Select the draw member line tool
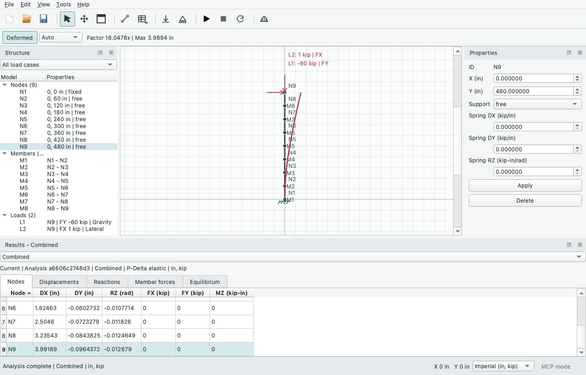This screenshot has width=586, height=375. click(125, 19)
